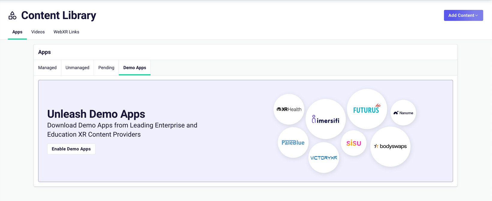The image size is (492, 201).
Task: Click the Content Library shapes icon
Action: 12,16
